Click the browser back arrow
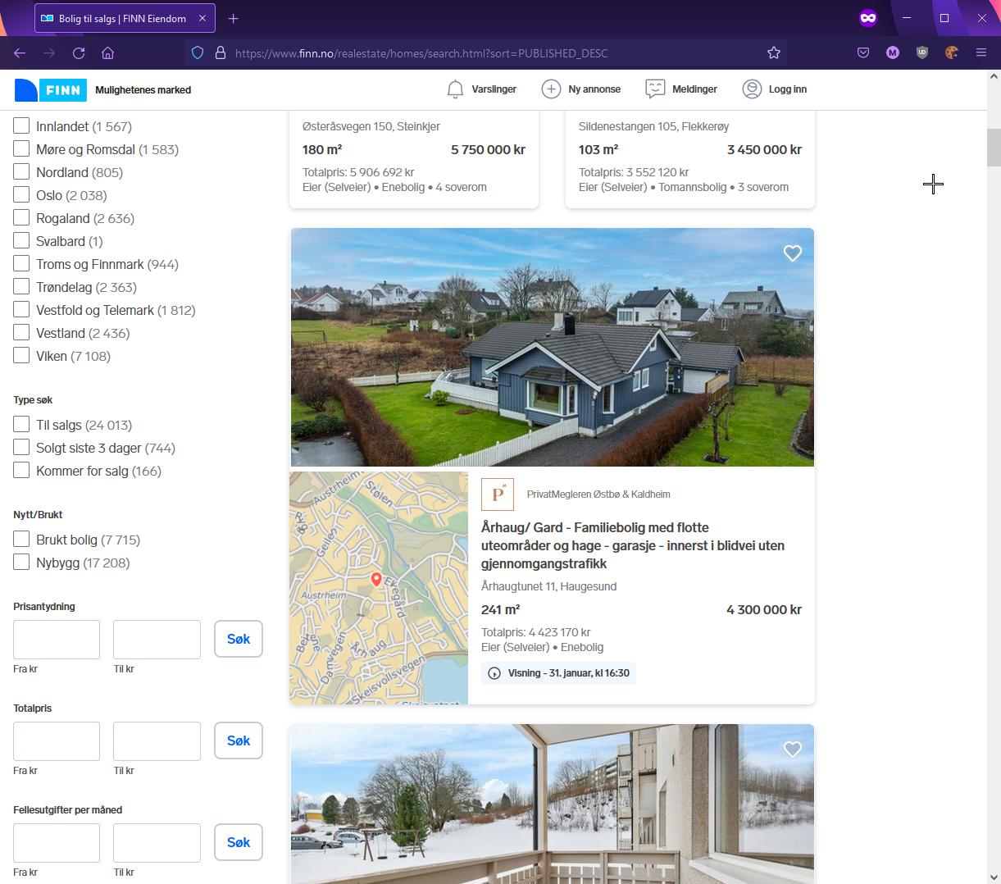1001x884 pixels. (x=20, y=53)
